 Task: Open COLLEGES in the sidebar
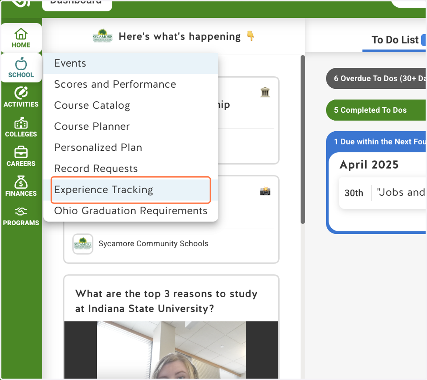(x=21, y=127)
